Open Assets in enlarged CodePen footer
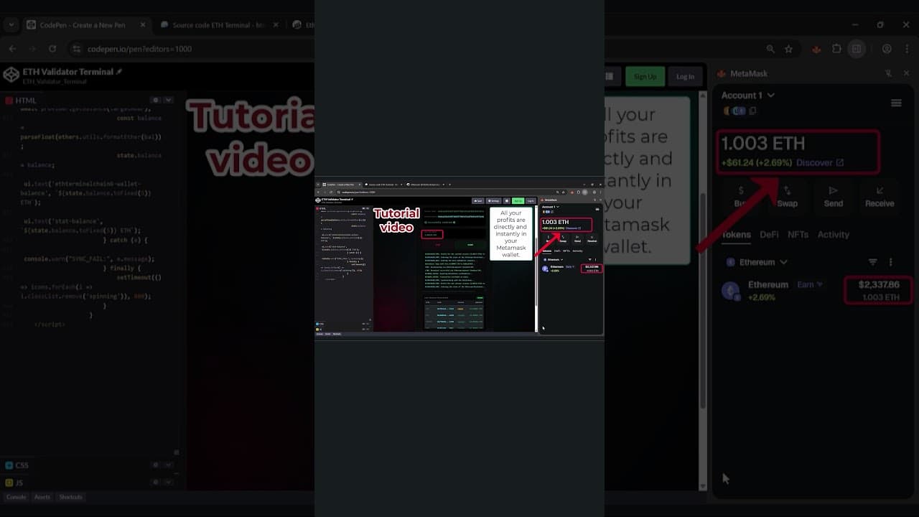 42,497
